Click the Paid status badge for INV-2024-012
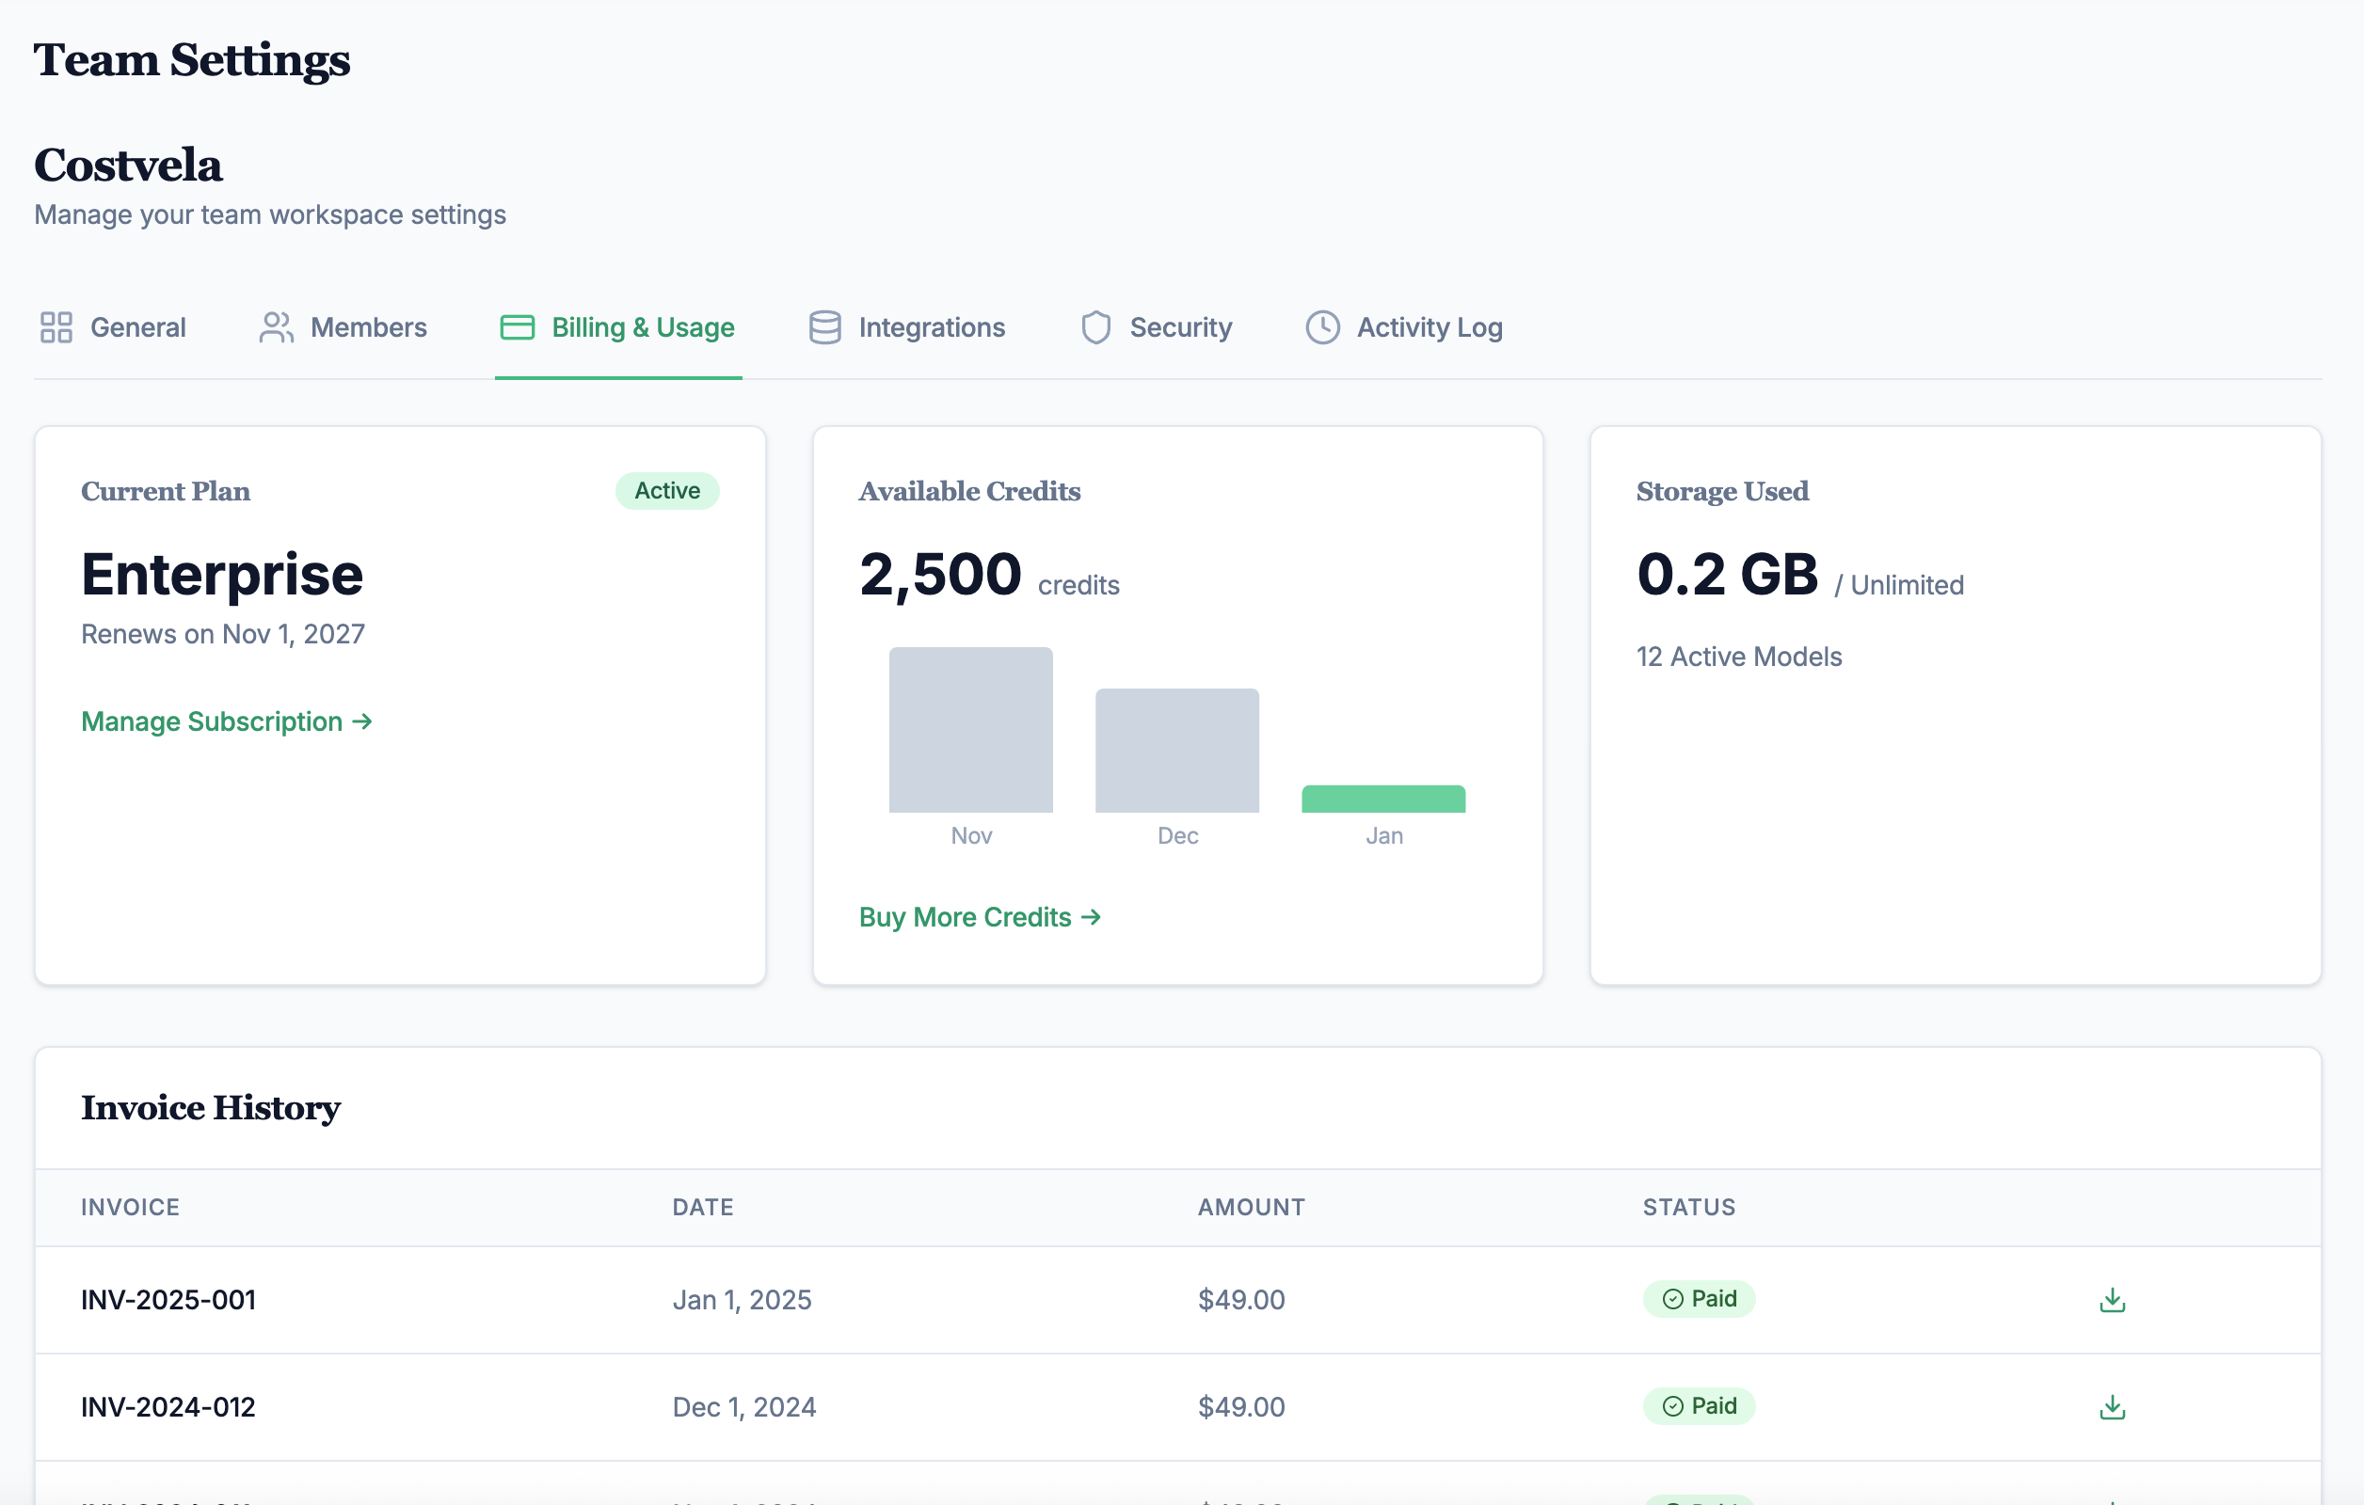 click(x=1700, y=1406)
